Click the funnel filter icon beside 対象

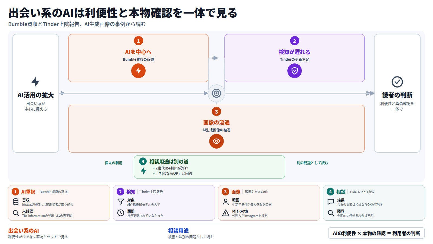(x=121, y=202)
